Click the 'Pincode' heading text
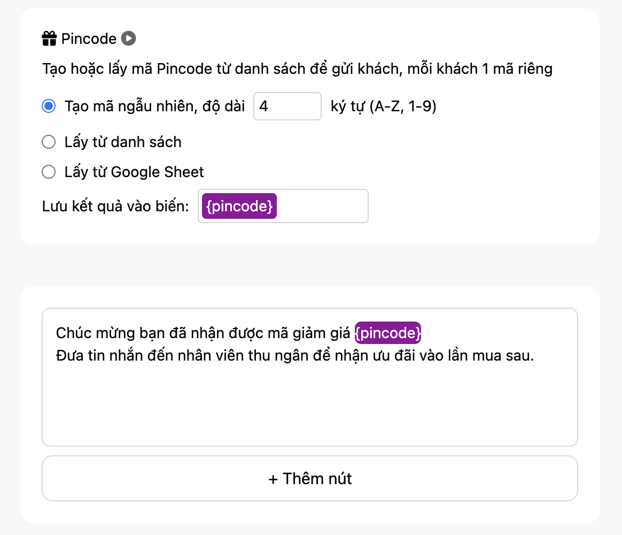The image size is (622, 535). pyautogui.click(x=89, y=39)
